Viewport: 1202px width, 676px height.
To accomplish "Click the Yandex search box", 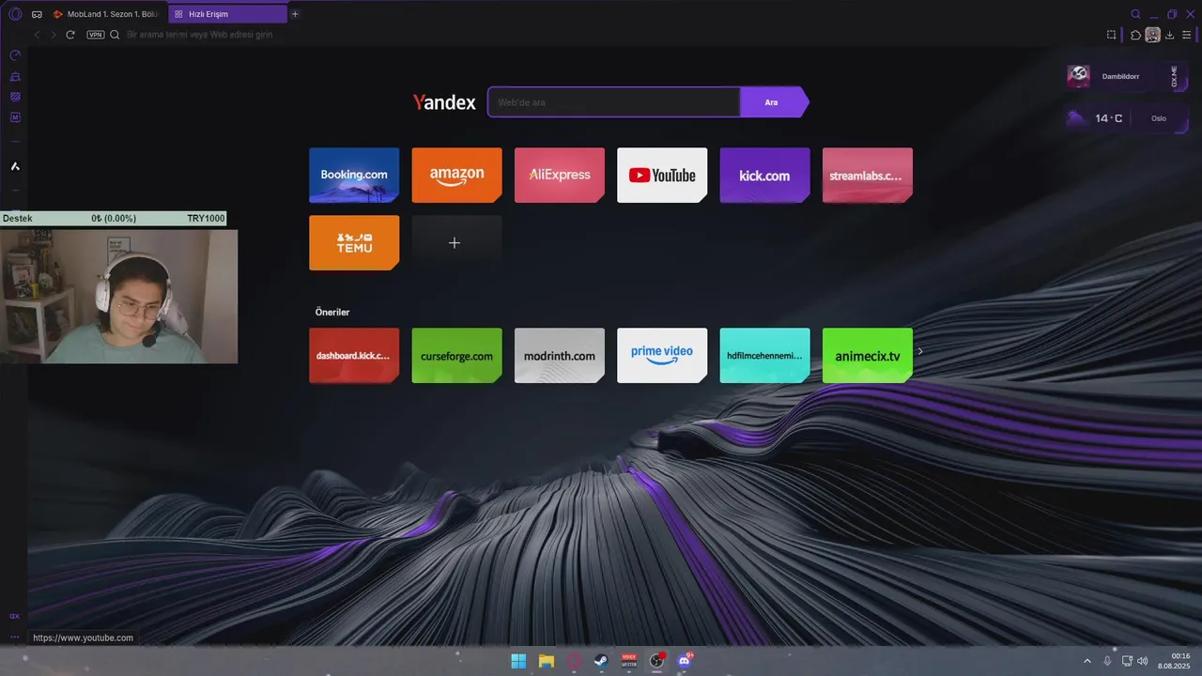I will tap(614, 102).
